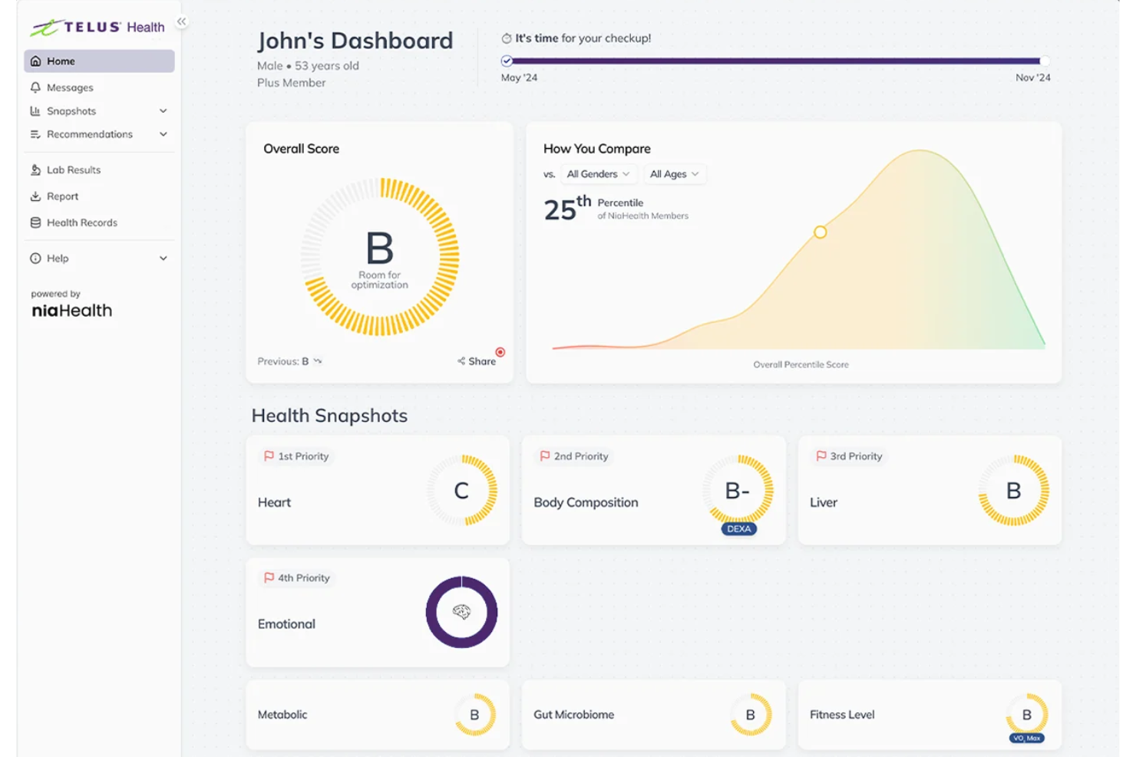Click the TELUS Health logo
Image resolution: width=1136 pixels, height=757 pixels.
tap(97, 28)
